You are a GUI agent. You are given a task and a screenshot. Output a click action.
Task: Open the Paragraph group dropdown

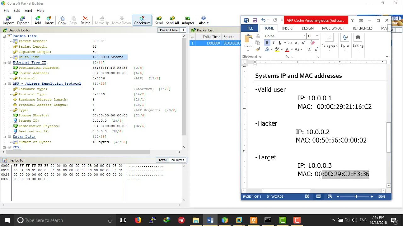[x=329, y=42]
